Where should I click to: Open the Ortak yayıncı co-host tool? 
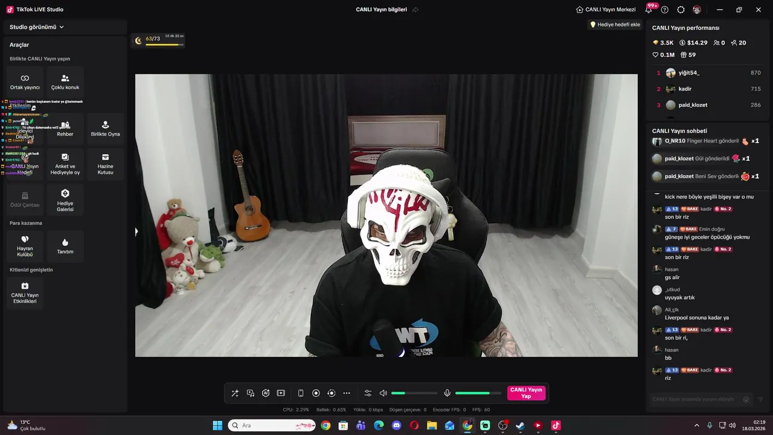[25, 81]
